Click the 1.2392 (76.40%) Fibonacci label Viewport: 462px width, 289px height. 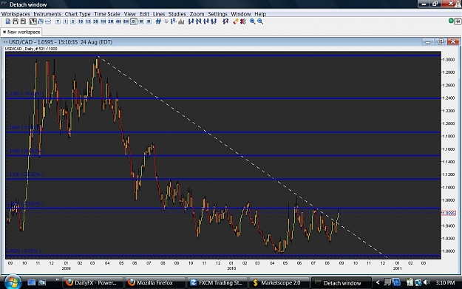24,94
